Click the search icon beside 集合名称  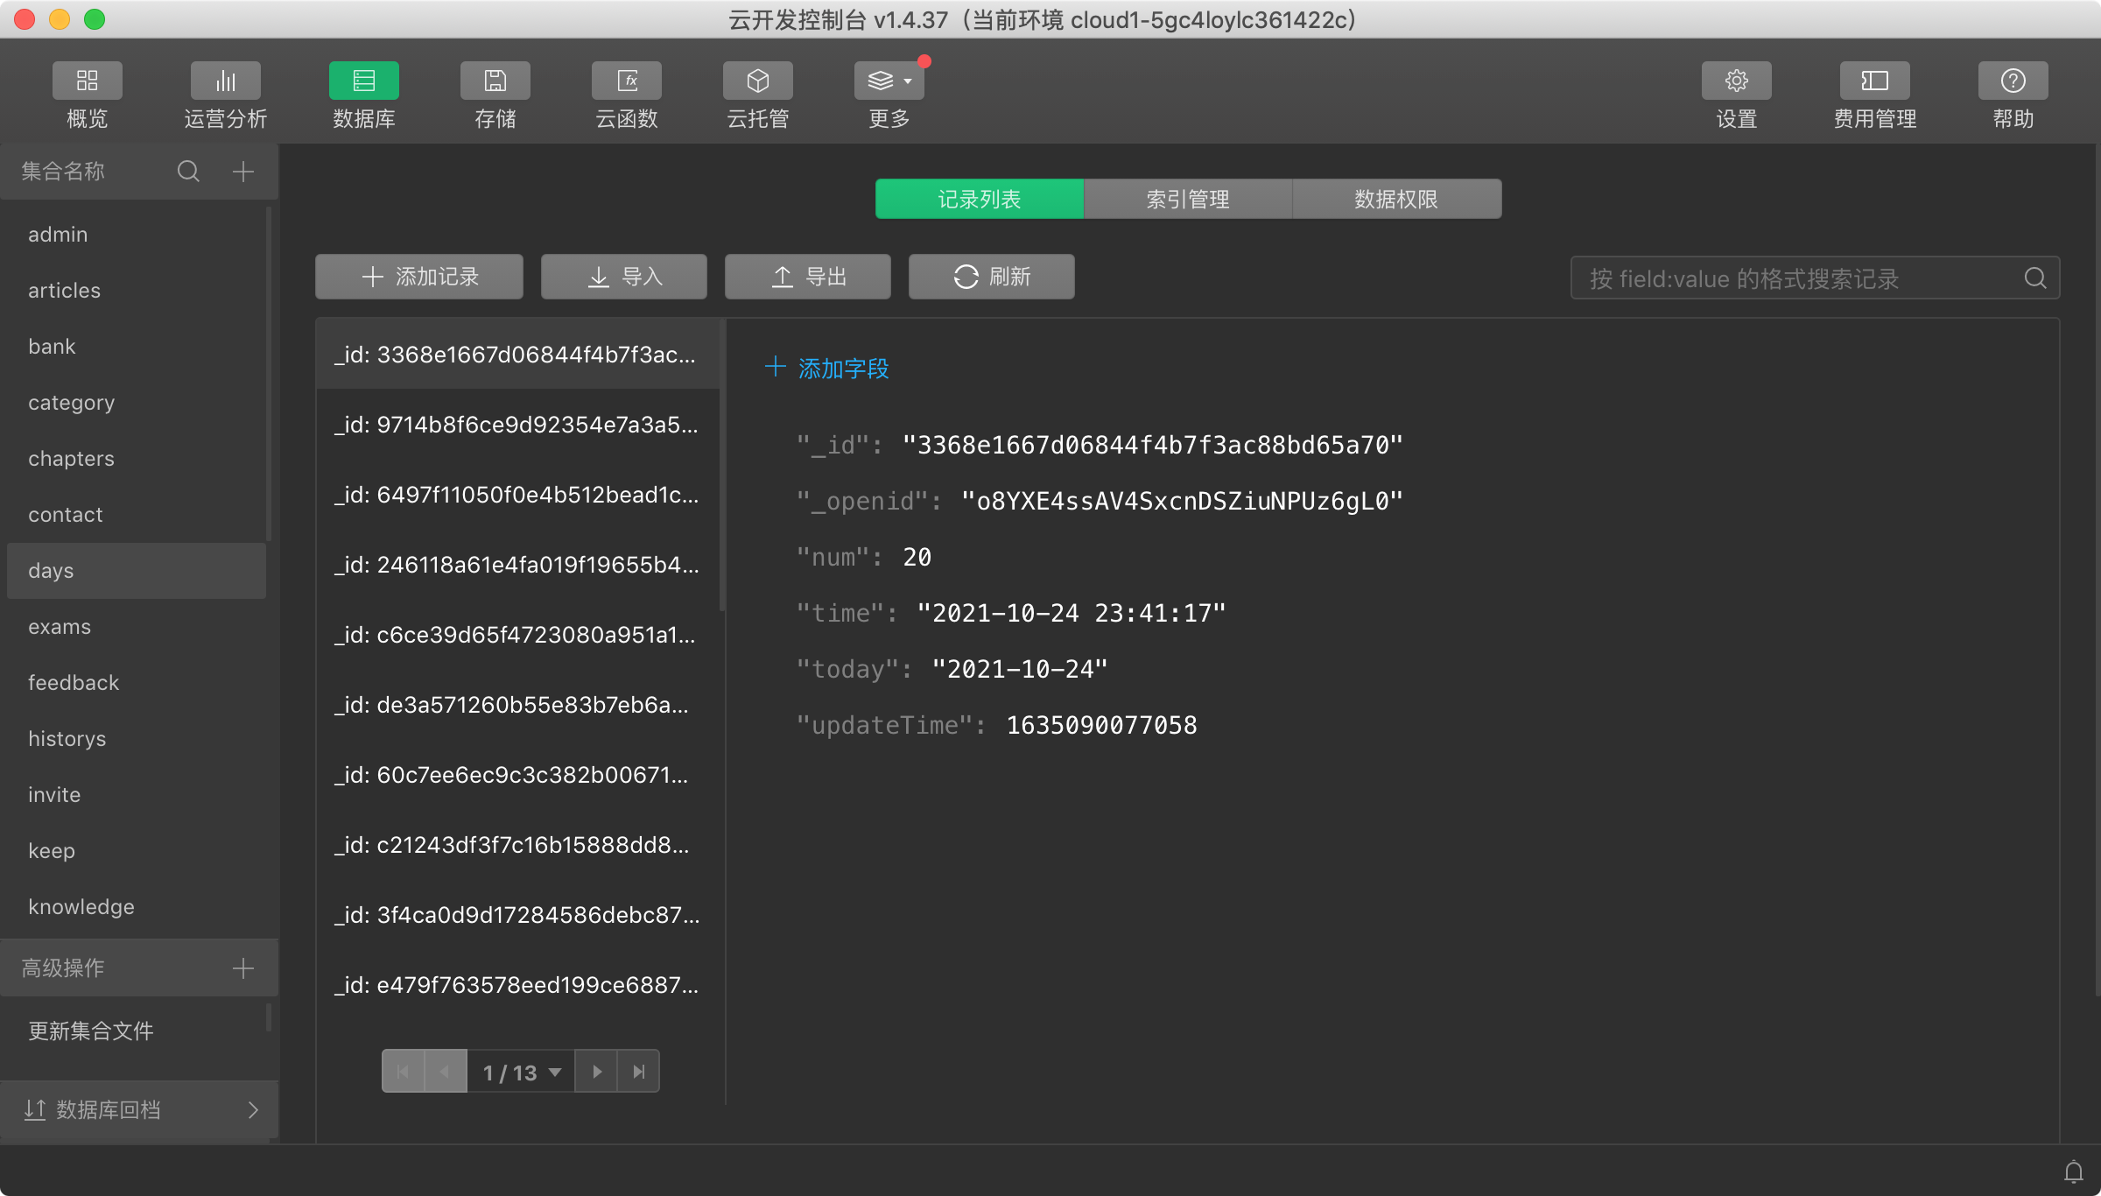(x=188, y=171)
